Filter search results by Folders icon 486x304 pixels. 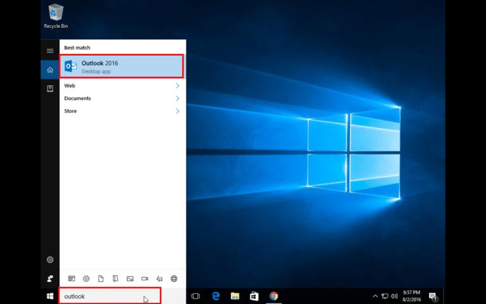(x=115, y=279)
